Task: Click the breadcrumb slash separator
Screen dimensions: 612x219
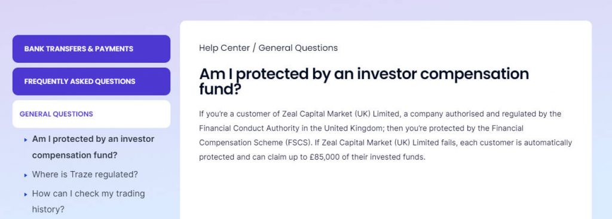Action: click(x=254, y=48)
